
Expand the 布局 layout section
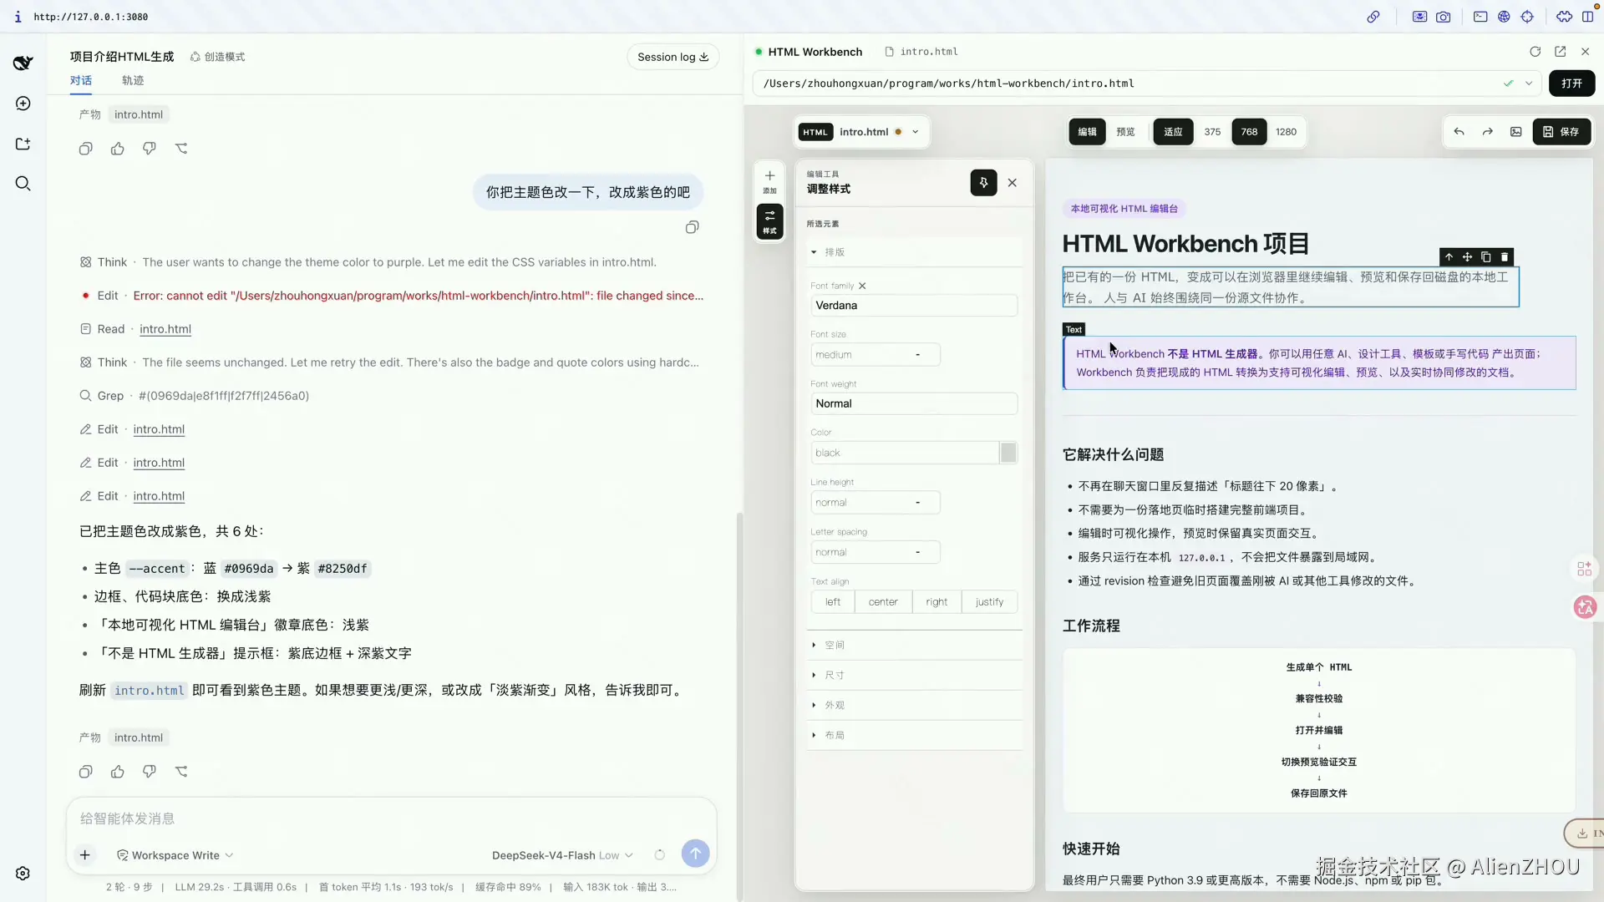pyautogui.click(x=914, y=736)
